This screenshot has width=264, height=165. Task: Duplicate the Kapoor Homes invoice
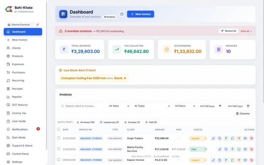220,160
